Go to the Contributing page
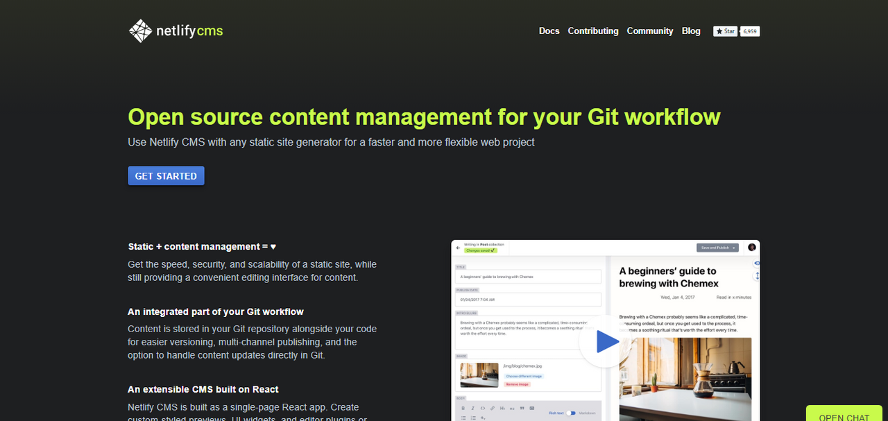Screen dimensions: 888x421 click(x=592, y=31)
